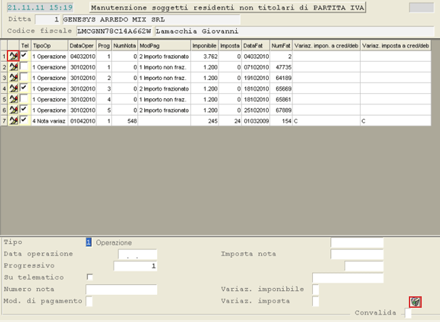
Task: Select the Convalida field
Action: (408, 313)
